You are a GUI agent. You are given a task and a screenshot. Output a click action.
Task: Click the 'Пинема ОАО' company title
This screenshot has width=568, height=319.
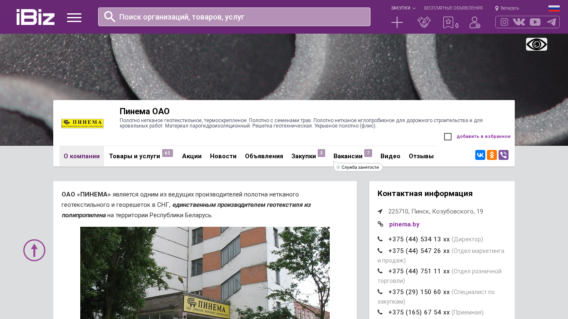145,111
